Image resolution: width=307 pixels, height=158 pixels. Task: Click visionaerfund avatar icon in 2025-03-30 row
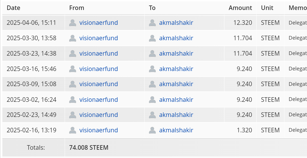click(73, 38)
